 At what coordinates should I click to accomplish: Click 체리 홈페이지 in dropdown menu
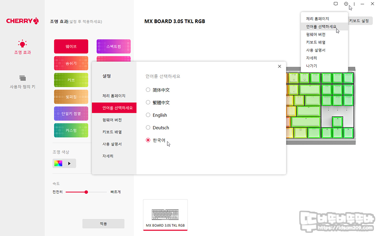324,18
